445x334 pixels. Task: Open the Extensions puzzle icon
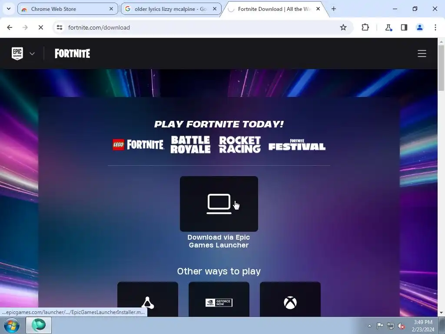[x=365, y=27]
